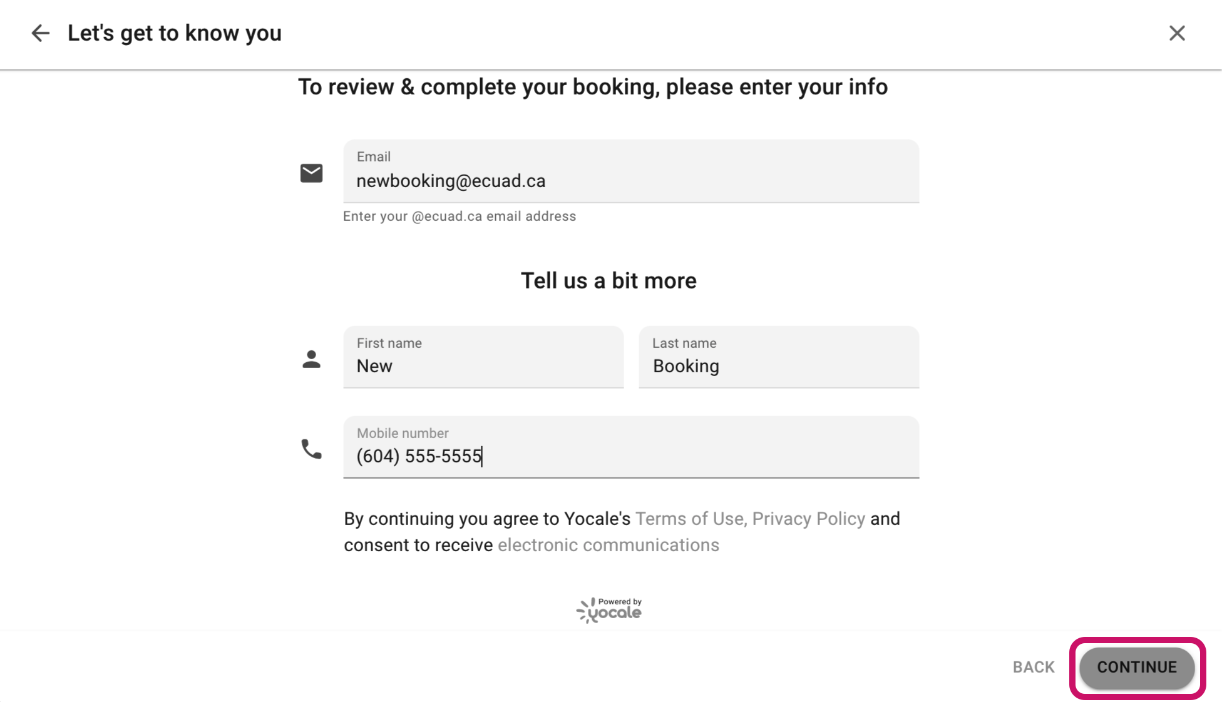Image resolution: width=1222 pixels, height=702 pixels.
Task: Click the back arrow in the header
Action: (41, 33)
